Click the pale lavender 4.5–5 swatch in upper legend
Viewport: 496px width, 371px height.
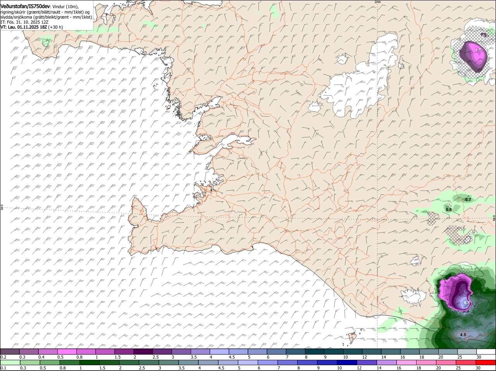(239, 352)
